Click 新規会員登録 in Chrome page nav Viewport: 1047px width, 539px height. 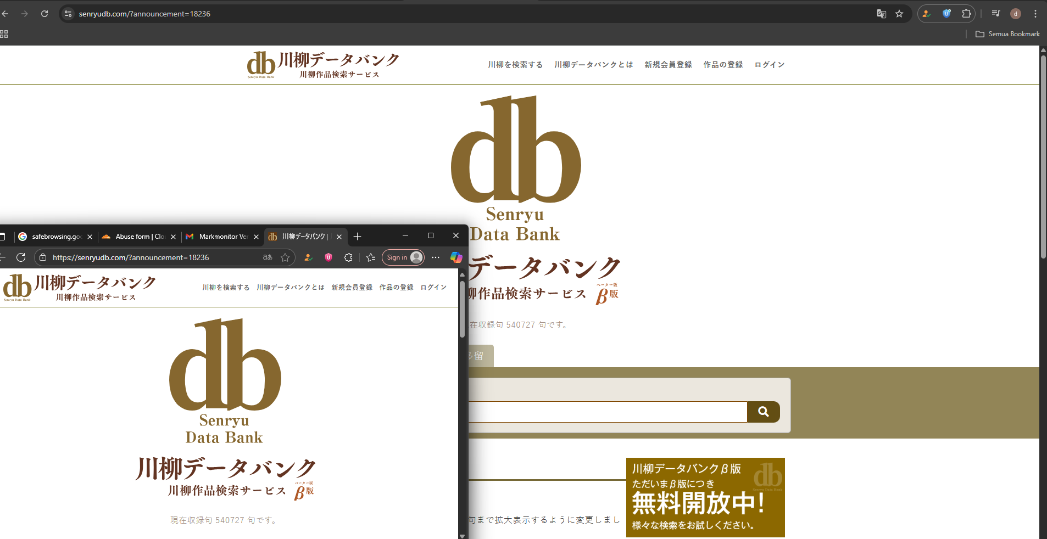(668, 65)
